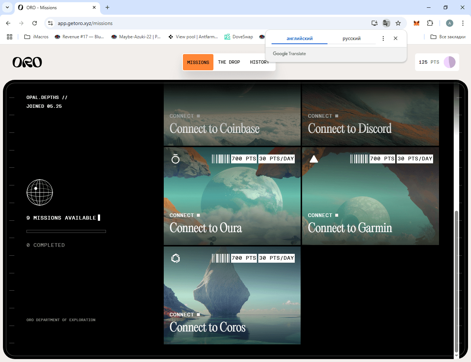Click the Oura ring icon
The width and height of the screenshot is (471, 362).
(x=176, y=159)
